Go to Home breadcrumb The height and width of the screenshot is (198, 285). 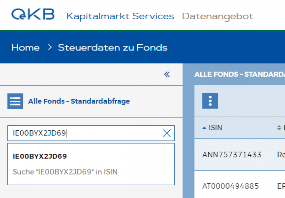[25, 48]
